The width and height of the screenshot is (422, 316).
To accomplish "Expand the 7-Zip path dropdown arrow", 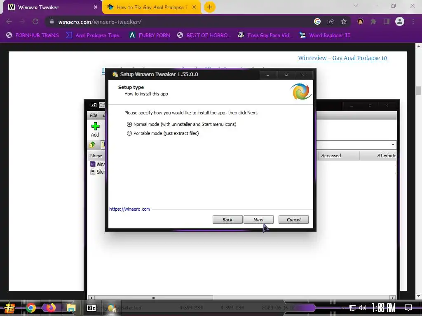I will [393, 145].
